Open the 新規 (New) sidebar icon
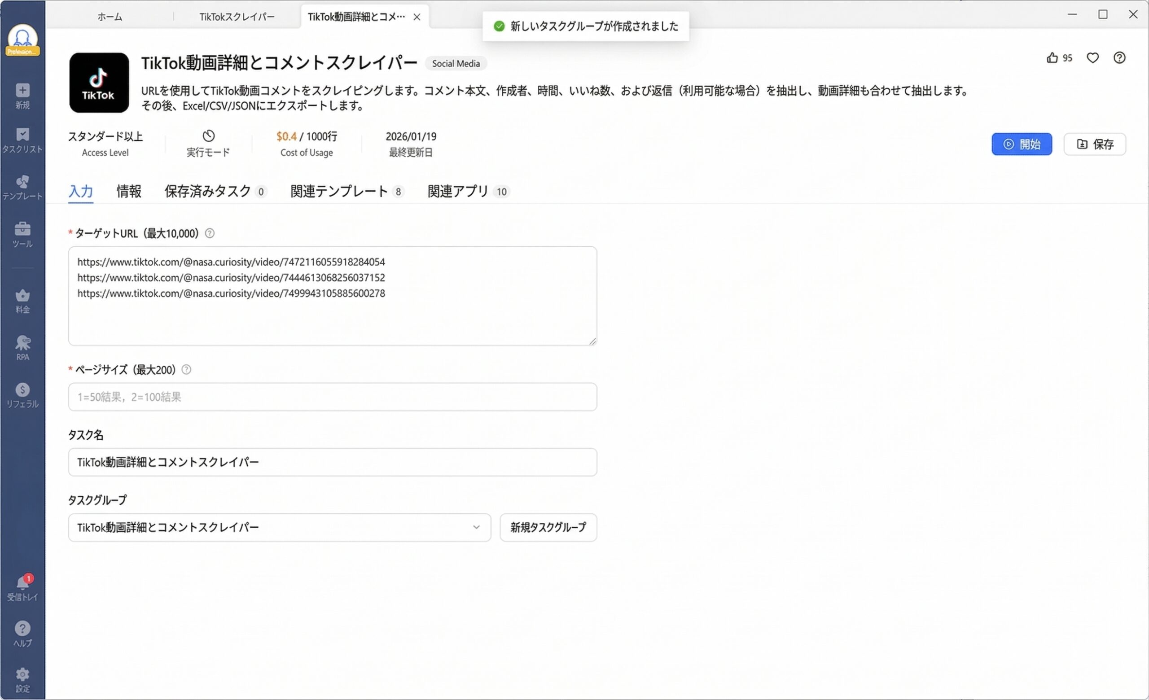 [22, 96]
